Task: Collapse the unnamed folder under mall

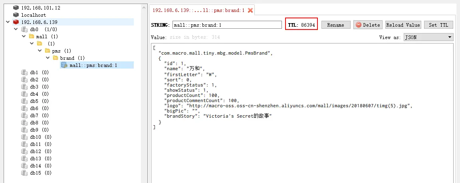Action: tap(32, 43)
